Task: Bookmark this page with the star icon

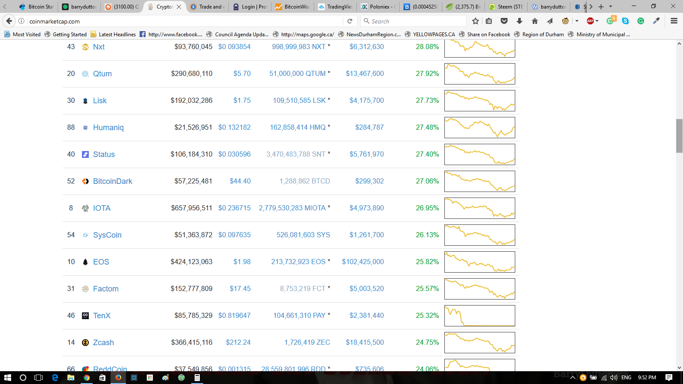Action: click(476, 21)
